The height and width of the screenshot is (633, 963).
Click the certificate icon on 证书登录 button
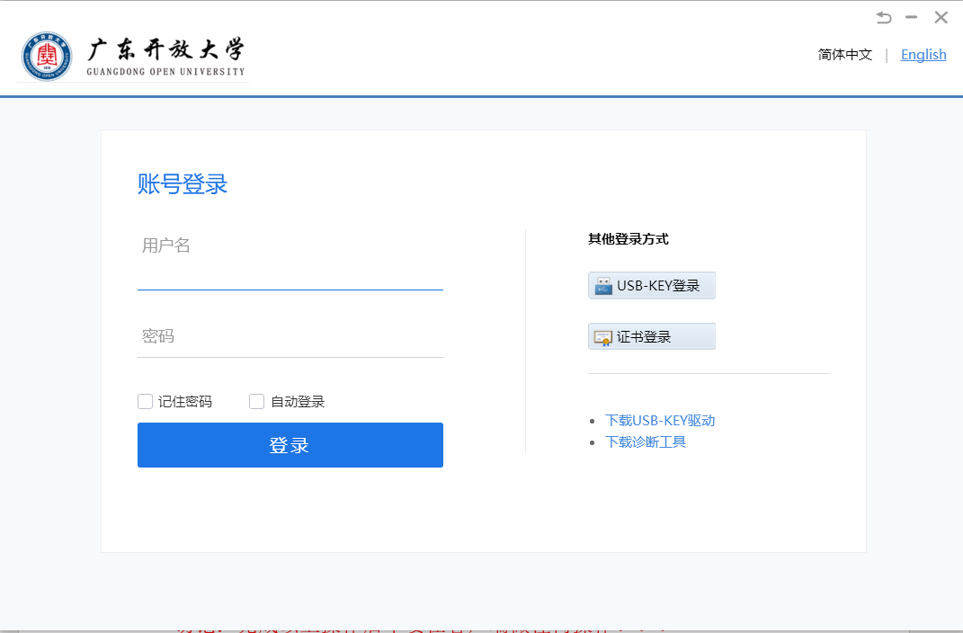coord(602,337)
